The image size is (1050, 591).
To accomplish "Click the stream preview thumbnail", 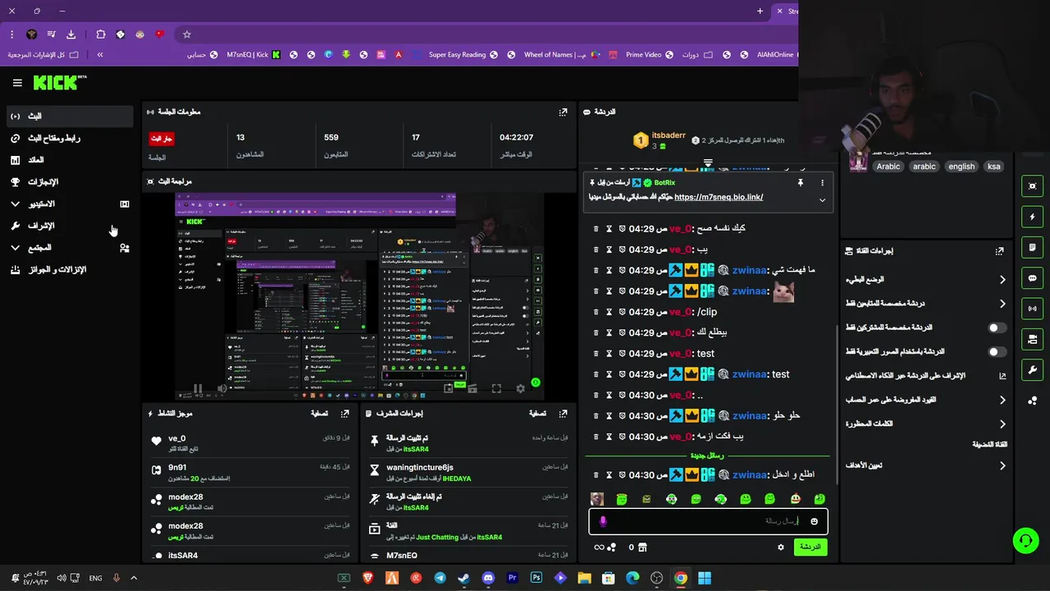I will click(x=359, y=296).
